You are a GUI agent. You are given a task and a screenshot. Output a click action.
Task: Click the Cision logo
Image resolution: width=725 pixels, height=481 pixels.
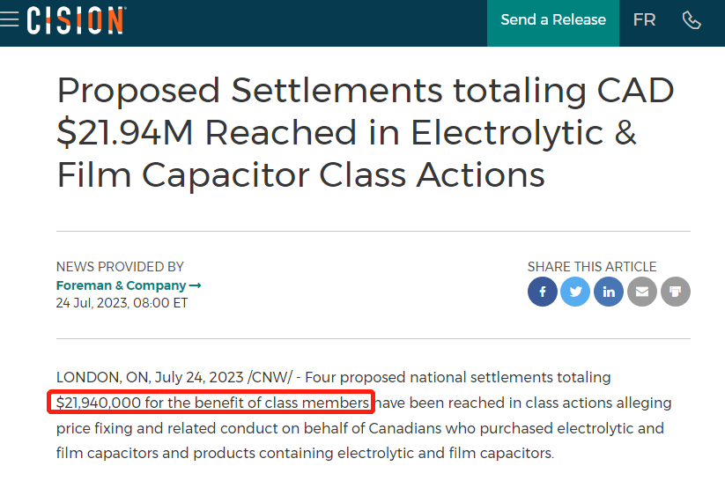(77, 20)
